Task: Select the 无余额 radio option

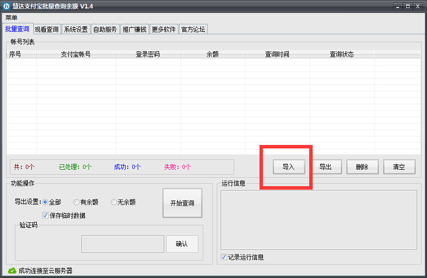Action: click(114, 202)
